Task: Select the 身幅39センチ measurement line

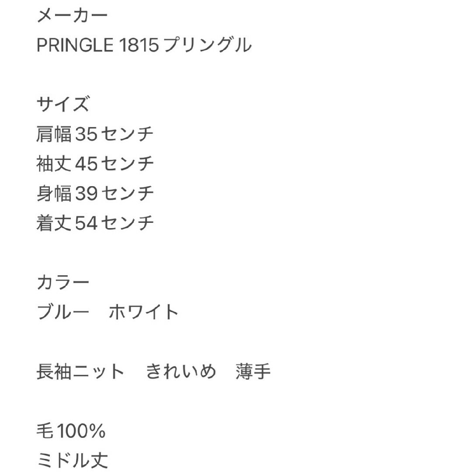Action: pos(95,193)
